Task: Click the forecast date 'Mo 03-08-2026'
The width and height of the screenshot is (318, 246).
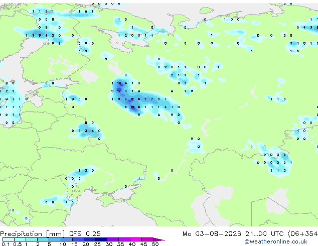Action: (212, 234)
